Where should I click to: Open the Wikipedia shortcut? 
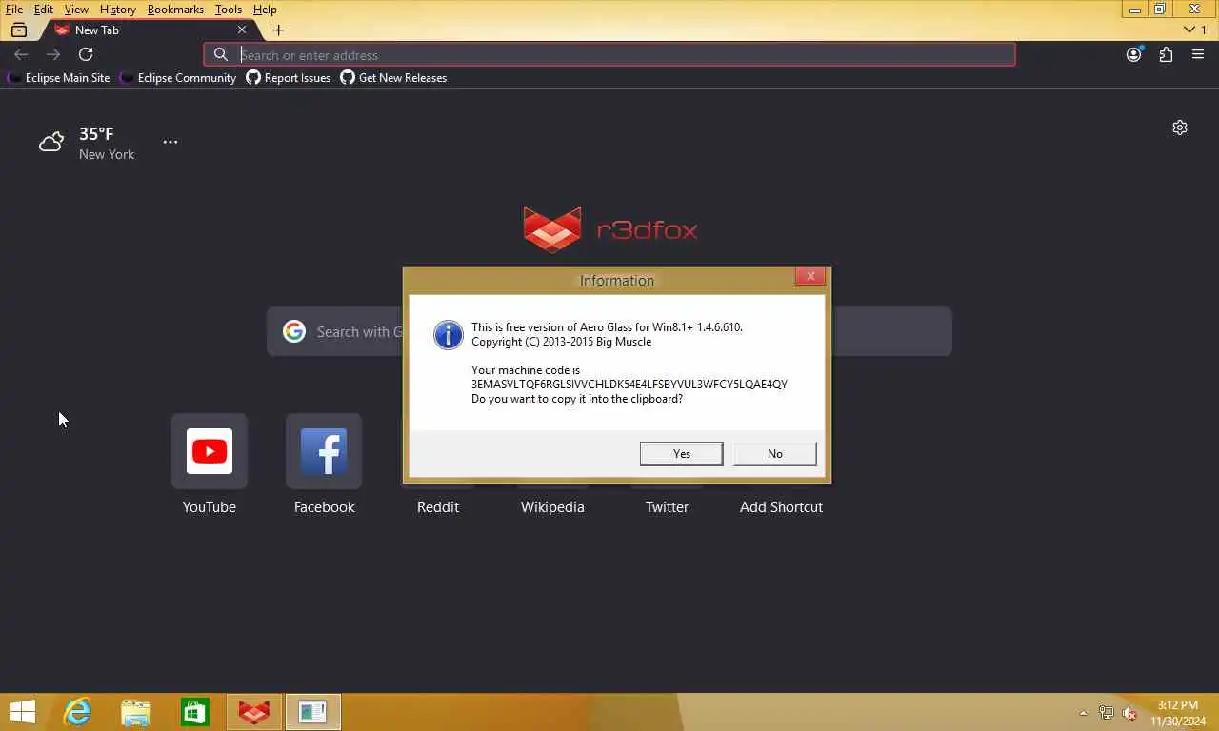point(552,506)
